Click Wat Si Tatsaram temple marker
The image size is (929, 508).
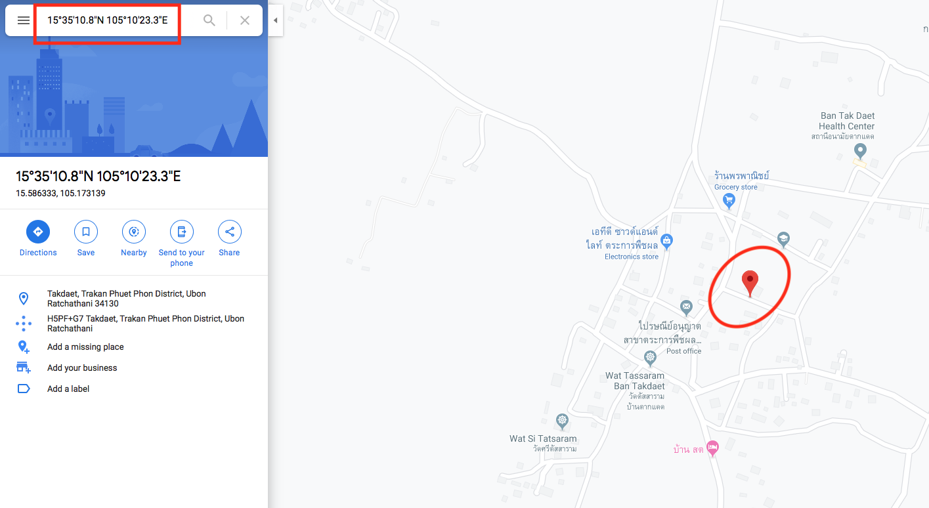[562, 420]
